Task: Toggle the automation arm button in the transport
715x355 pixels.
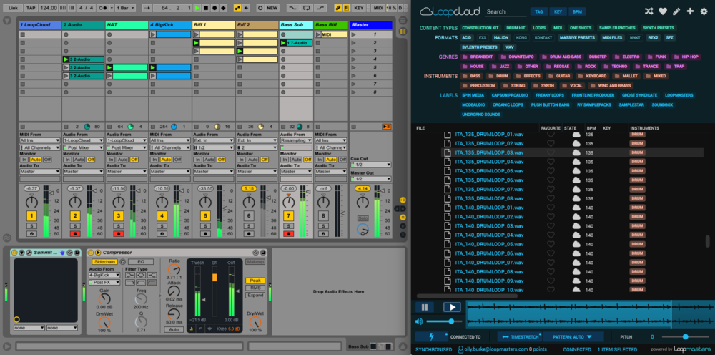Action: 237,8
